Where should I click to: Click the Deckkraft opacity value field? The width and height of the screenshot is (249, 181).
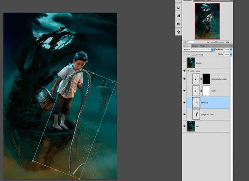tap(227, 50)
